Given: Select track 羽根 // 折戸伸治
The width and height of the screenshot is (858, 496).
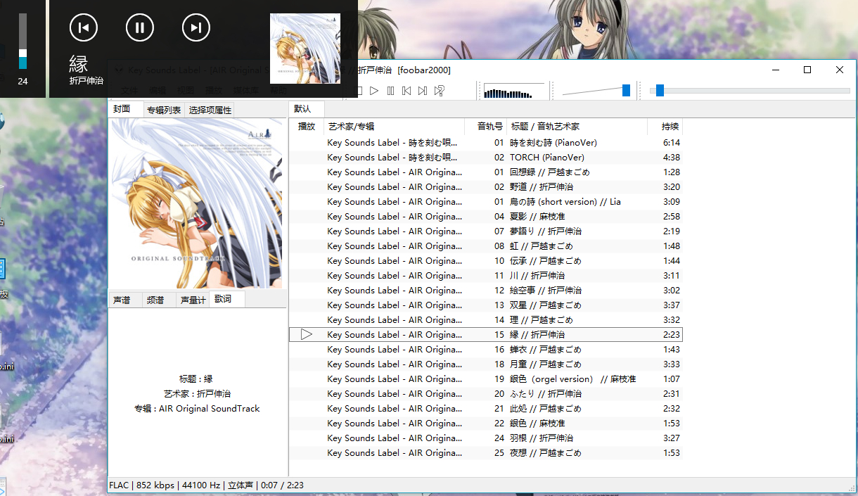Looking at the screenshot, I should tap(486, 438).
